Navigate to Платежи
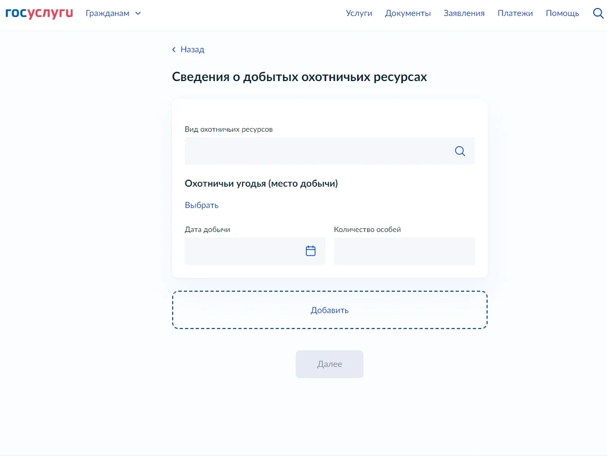The width and height of the screenshot is (607, 456). 515,13
